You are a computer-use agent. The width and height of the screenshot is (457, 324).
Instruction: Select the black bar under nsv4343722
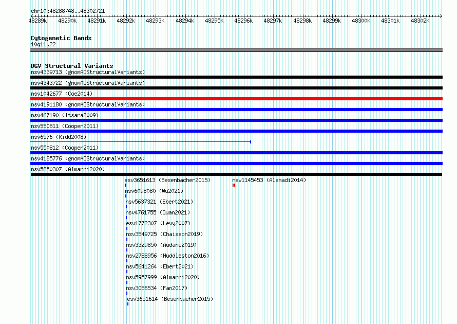click(236, 88)
